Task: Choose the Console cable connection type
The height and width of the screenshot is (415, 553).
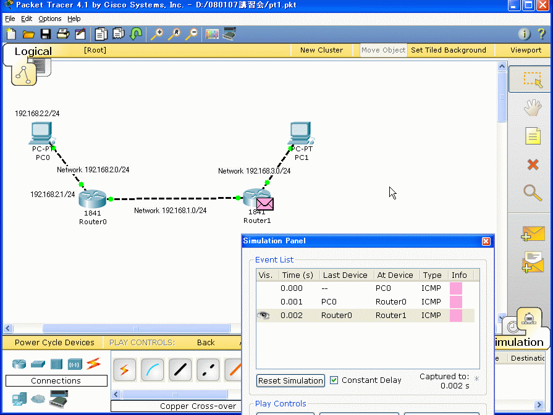Action: click(x=153, y=370)
